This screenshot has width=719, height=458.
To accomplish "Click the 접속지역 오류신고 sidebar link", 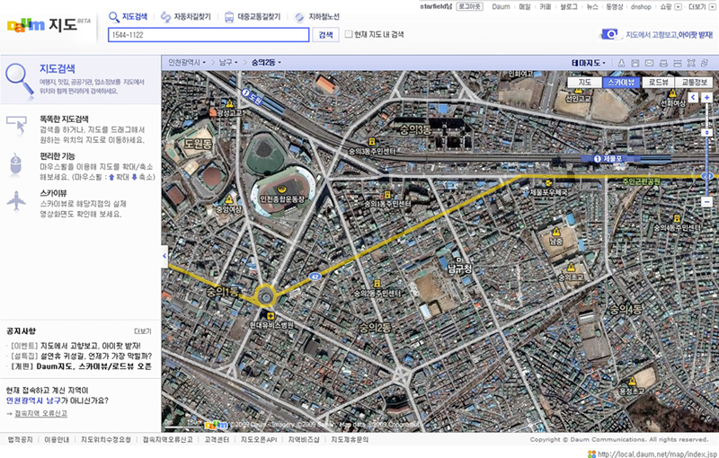I will [x=40, y=414].
